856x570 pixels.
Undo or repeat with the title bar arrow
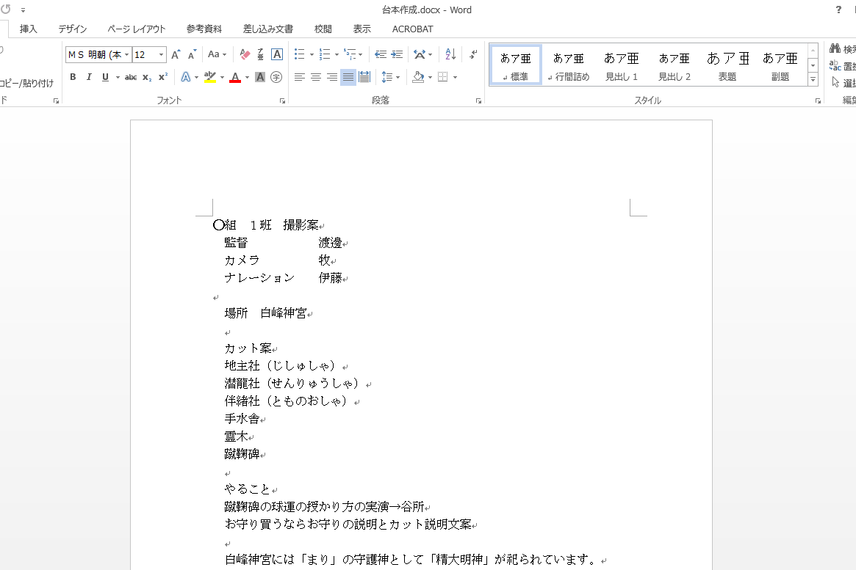point(6,10)
